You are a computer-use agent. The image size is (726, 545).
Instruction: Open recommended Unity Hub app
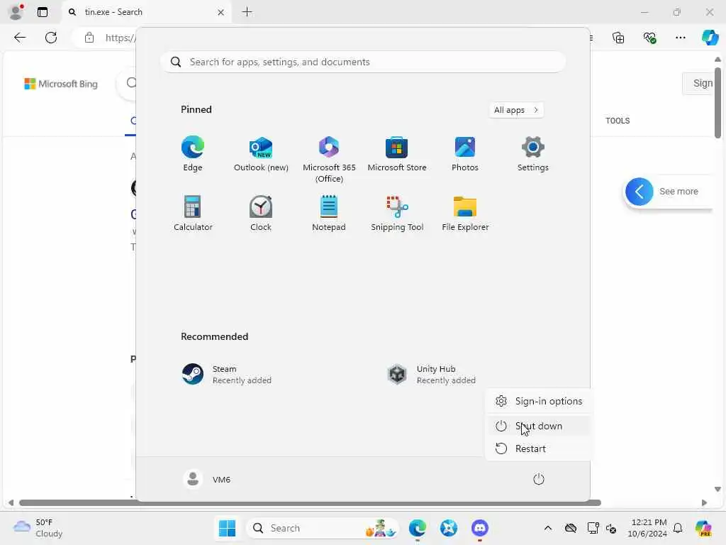[x=432, y=375]
